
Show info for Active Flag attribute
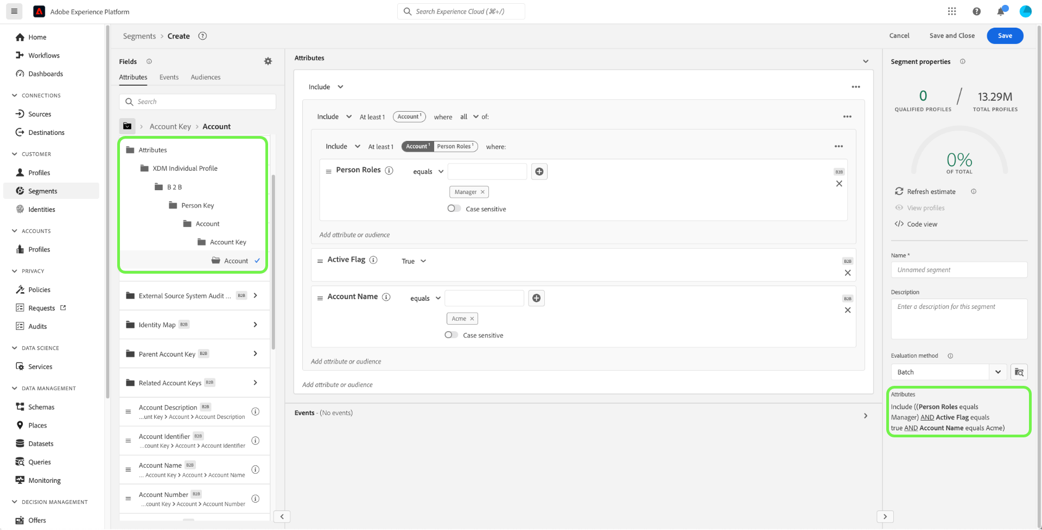373,260
